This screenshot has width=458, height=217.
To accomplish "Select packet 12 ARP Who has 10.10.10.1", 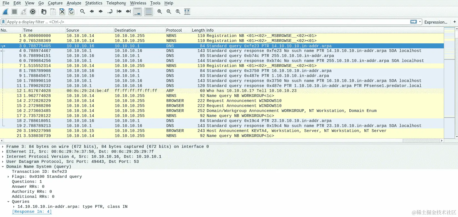I will click(x=222, y=91).
